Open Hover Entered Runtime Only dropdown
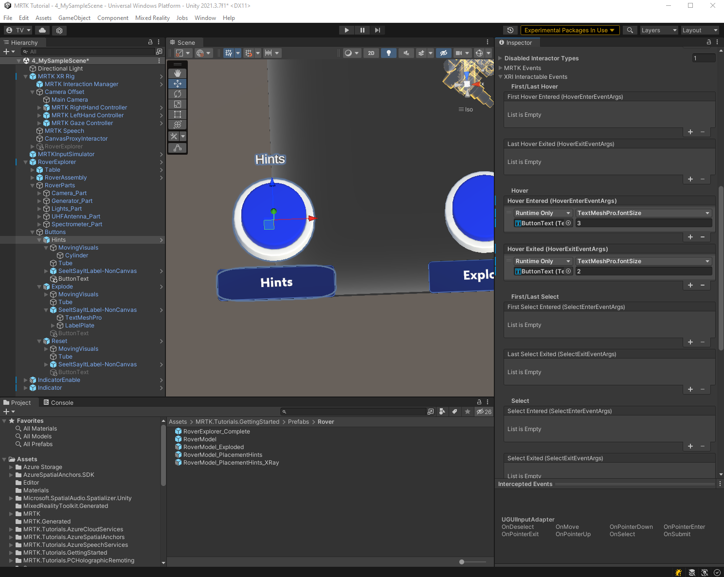The image size is (724, 577). [543, 213]
